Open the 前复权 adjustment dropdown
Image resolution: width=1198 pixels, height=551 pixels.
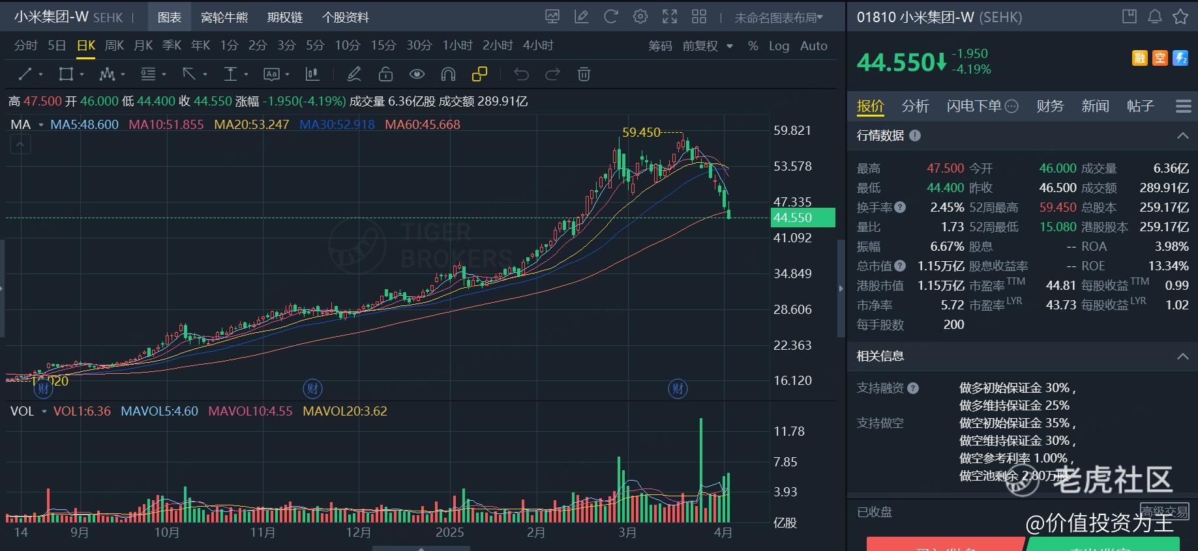[708, 46]
